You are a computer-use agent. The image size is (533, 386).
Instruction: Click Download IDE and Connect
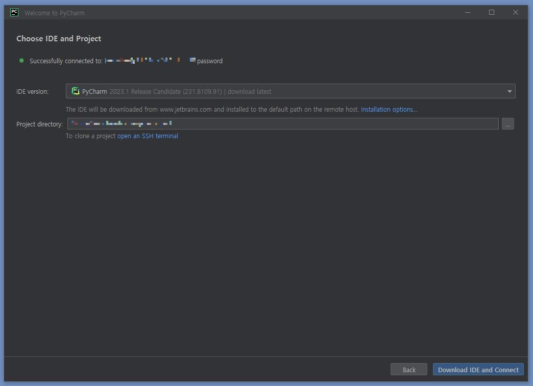[x=478, y=369]
